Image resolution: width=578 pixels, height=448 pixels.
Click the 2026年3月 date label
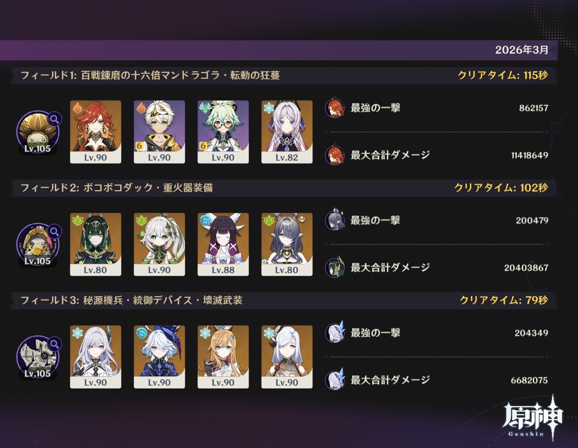click(522, 50)
